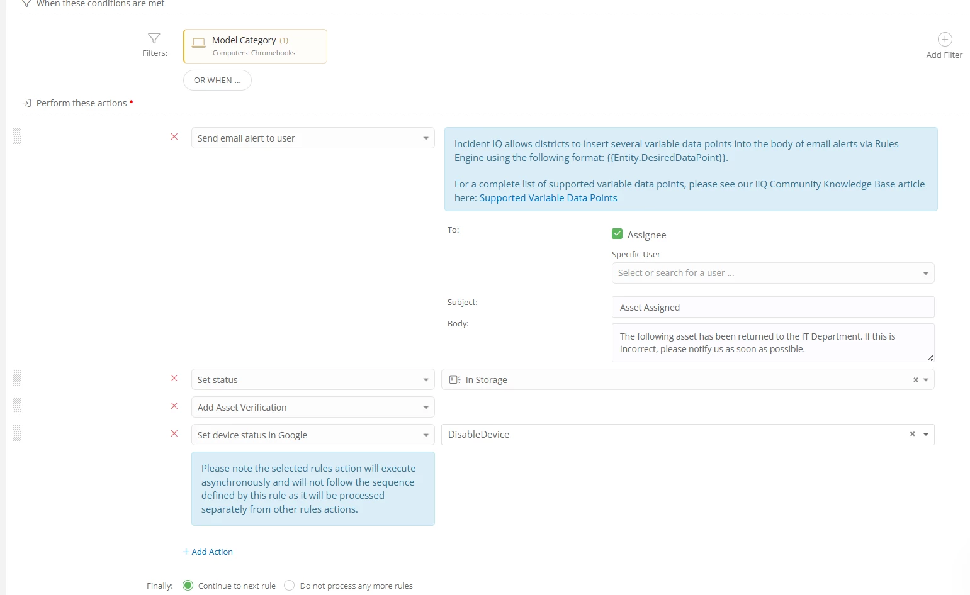The height and width of the screenshot is (595, 970).
Task: Click the 'Specific User' label
Action: tap(636, 255)
